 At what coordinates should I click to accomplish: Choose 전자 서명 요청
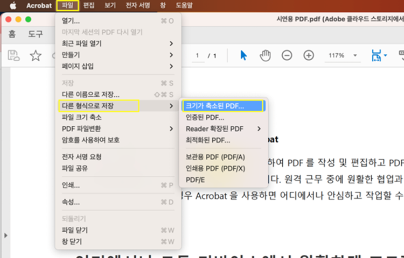(x=118, y=157)
